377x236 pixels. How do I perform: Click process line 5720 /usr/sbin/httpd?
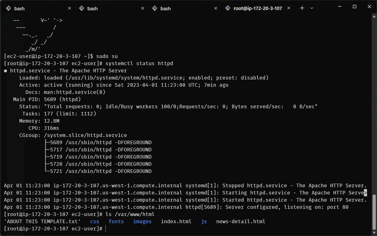tap(98, 164)
